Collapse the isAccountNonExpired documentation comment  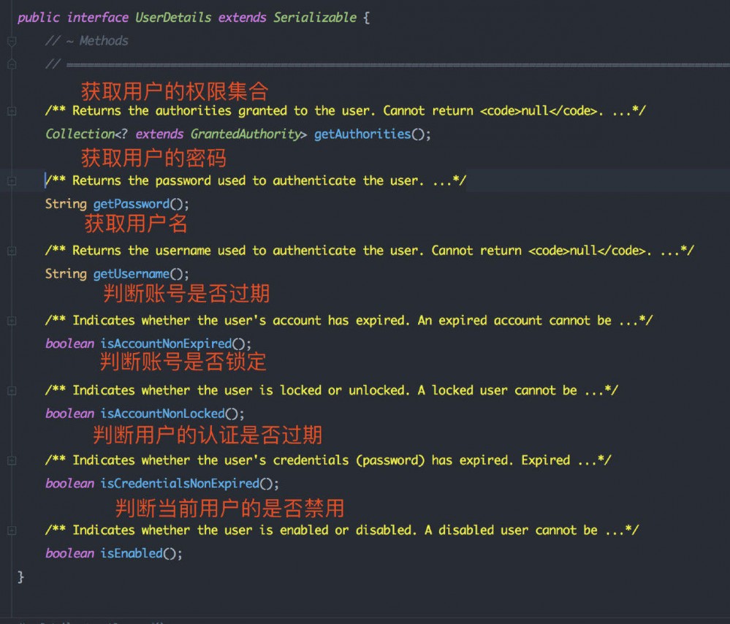point(10,320)
